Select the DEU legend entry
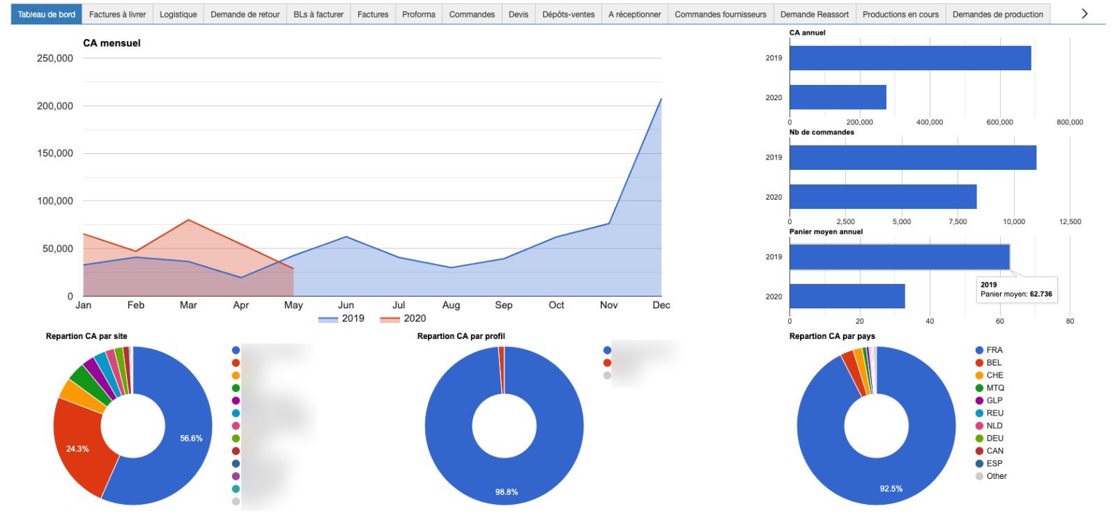The image size is (1115, 520). [989, 438]
